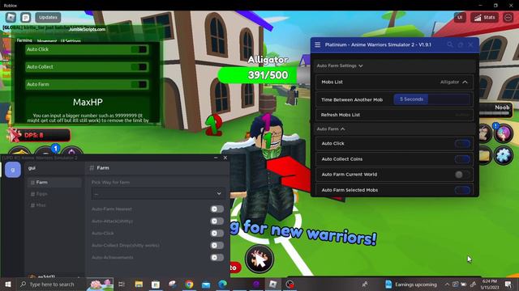The image size is (519, 291).
Task: Toggle Auto-Collect Drop switch
Action: coord(217,246)
